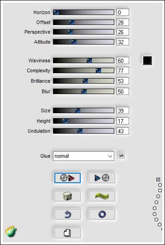Viewport: 165px width, 245px height.
Task: Click the load preset disc button
Action: pyautogui.click(x=68, y=178)
